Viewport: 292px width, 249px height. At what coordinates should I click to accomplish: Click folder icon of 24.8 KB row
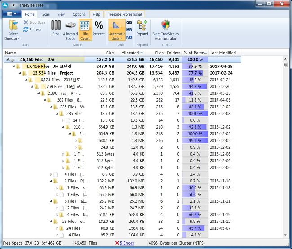(80, 147)
